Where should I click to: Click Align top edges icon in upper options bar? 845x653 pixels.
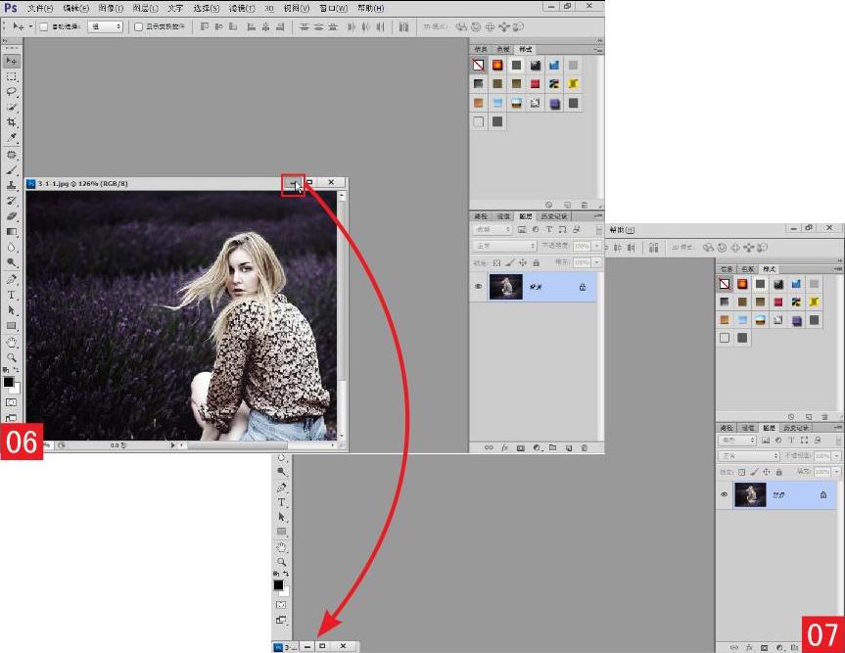pyautogui.click(x=205, y=26)
